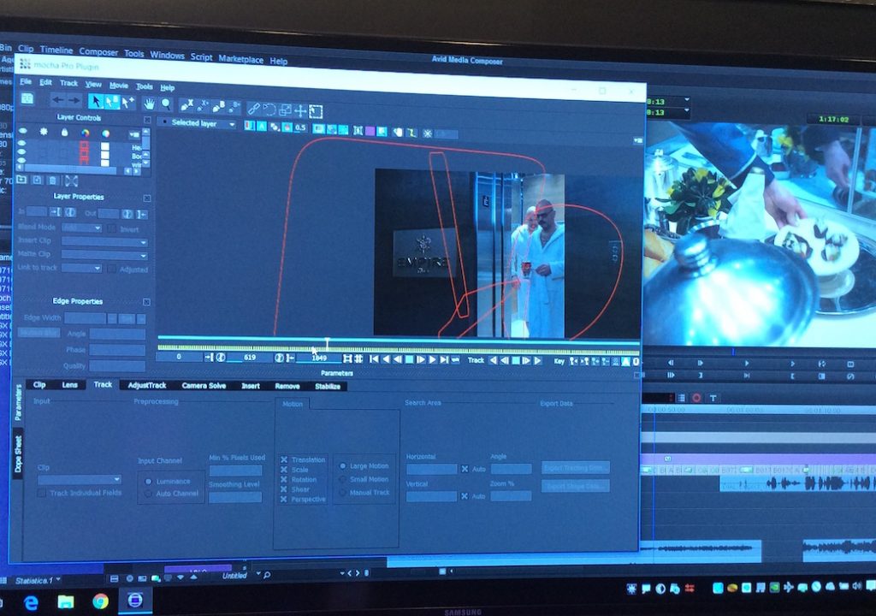Toggle the Scale motion checkbox
876x616 pixels.
tap(284, 470)
